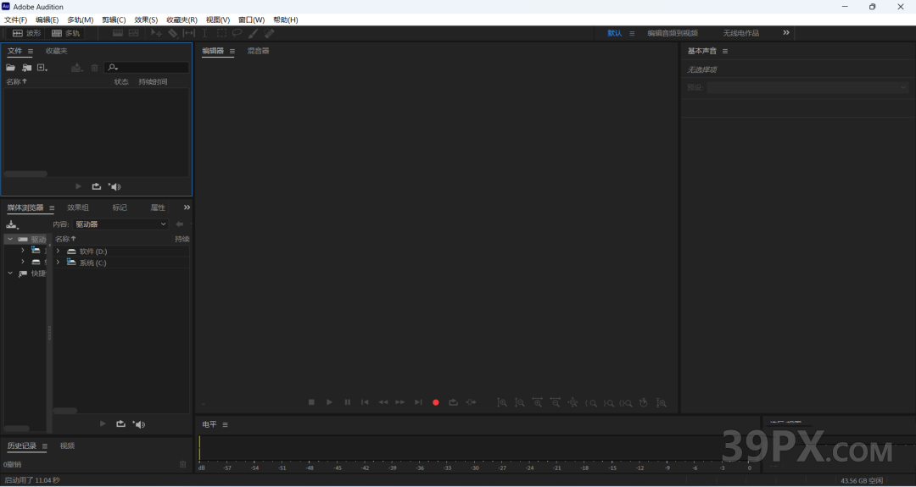Click the trash icon in Files panel

[95, 68]
